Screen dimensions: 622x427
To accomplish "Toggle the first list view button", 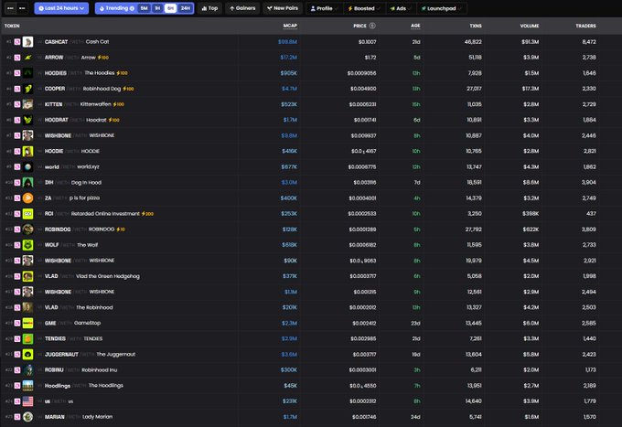I will 10,8.
